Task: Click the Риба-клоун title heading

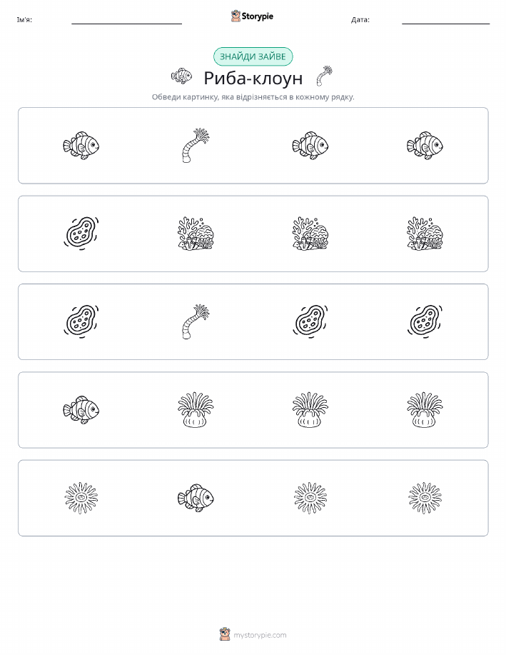Action: pos(253,78)
